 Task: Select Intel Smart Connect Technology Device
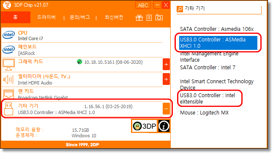point(217,84)
